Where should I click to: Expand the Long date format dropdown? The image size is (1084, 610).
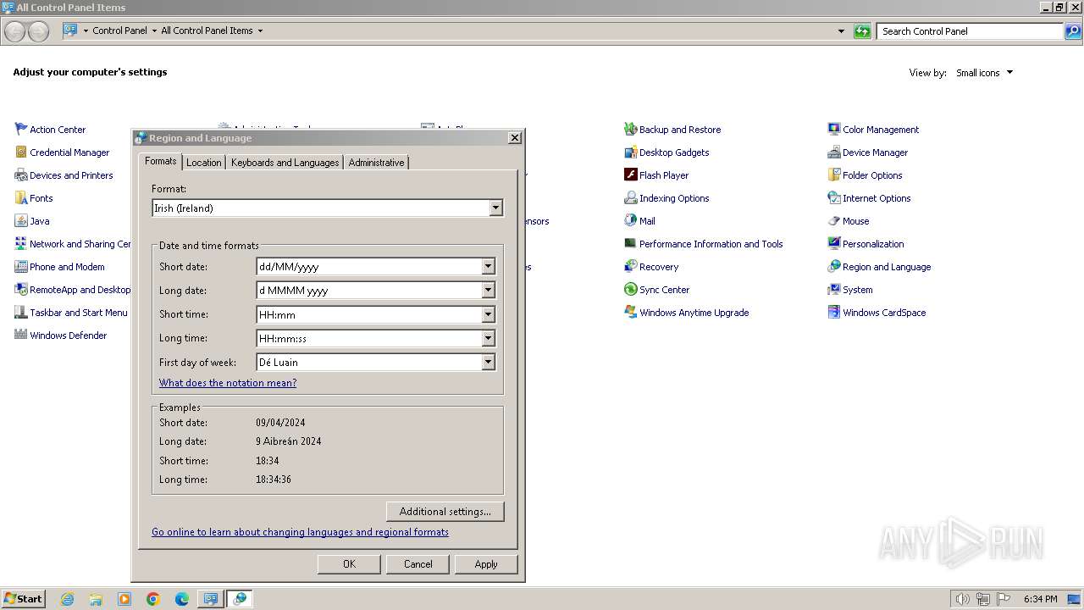pyautogui.click(x=488, y=291)
